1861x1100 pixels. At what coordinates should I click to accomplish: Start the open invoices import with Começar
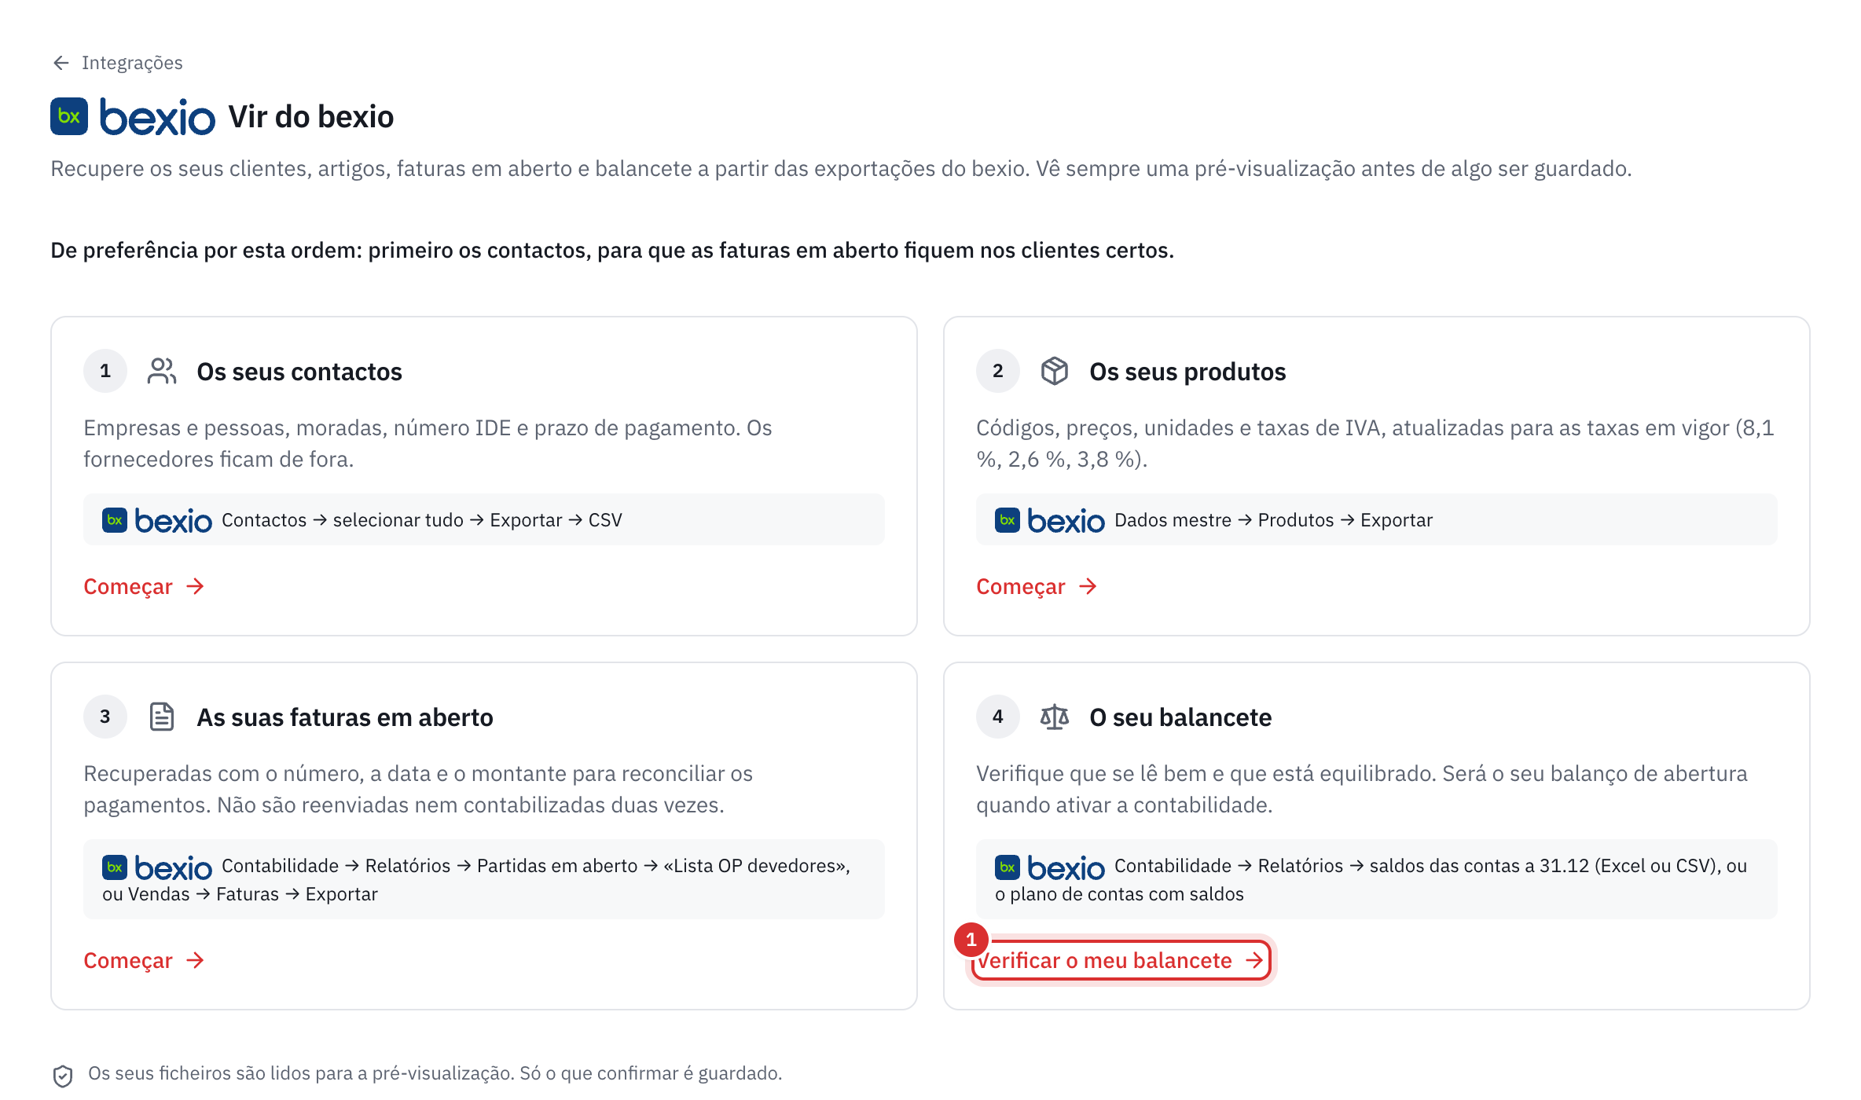145,961
